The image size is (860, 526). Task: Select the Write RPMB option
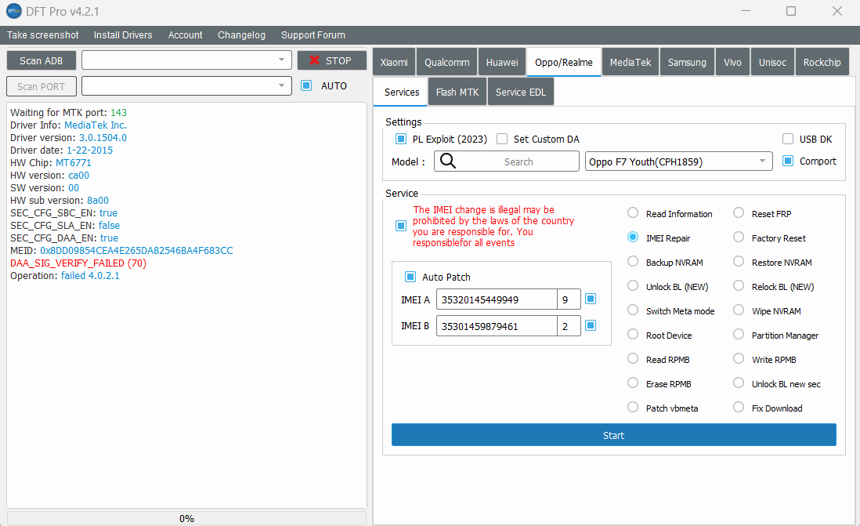(739, 358)
